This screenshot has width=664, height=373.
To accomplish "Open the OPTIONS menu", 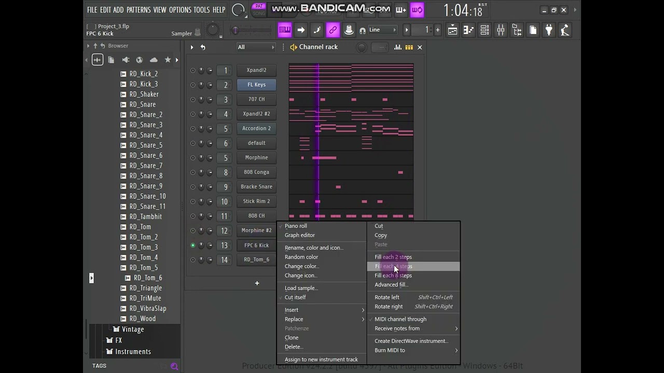I will (180, 10).
